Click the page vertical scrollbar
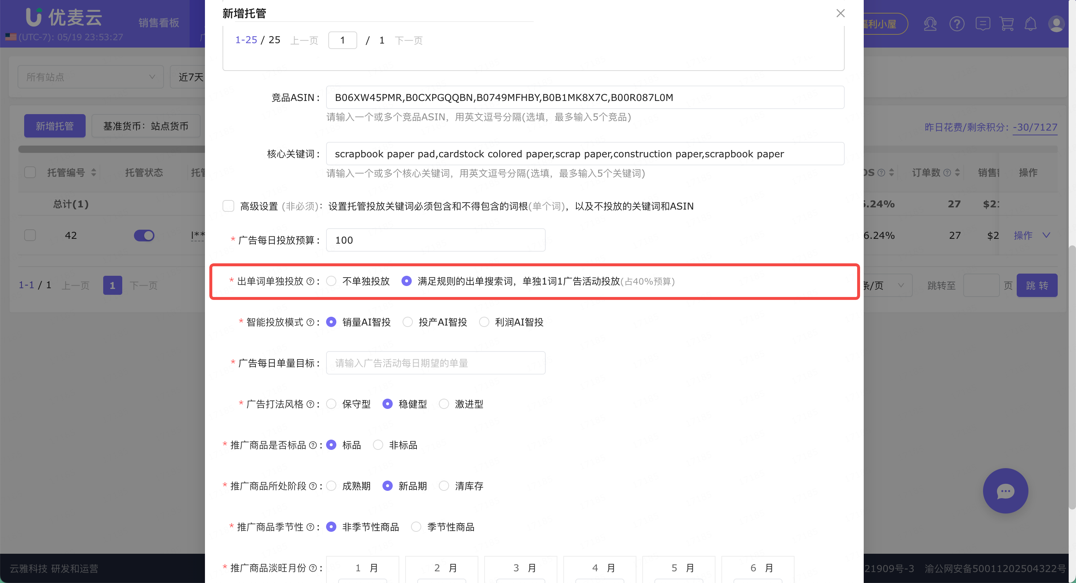This screenshot has height=583, width=1076. point(1072,378)
